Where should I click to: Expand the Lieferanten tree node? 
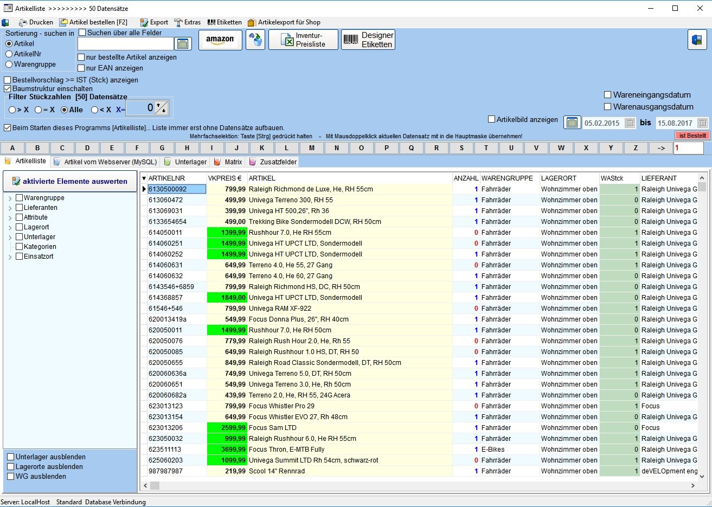[x=10, y=208]
